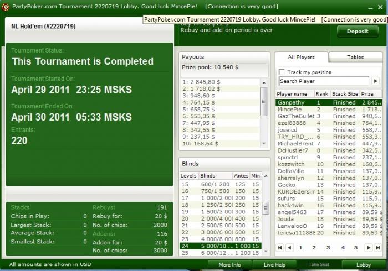Screen dimensions: 388x271
Task: Select player row Ganpathy
Action: 329,102
